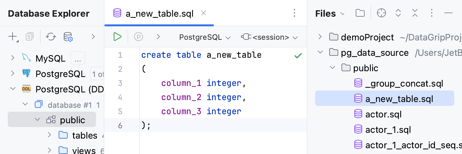Click Collapse All in Files panel
The height and width of the screenshot is (154, 462).
[x=415, y=13]
